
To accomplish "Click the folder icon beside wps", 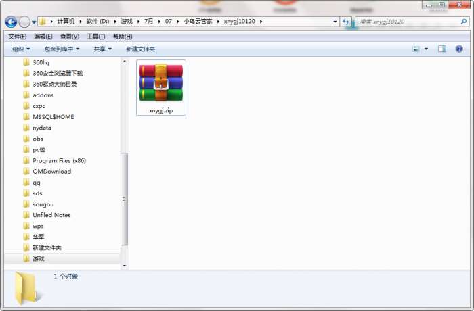I will click(26, 226).
